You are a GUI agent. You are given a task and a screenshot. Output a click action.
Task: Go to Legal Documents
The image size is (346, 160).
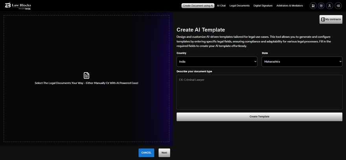click(x=239, y=6)
